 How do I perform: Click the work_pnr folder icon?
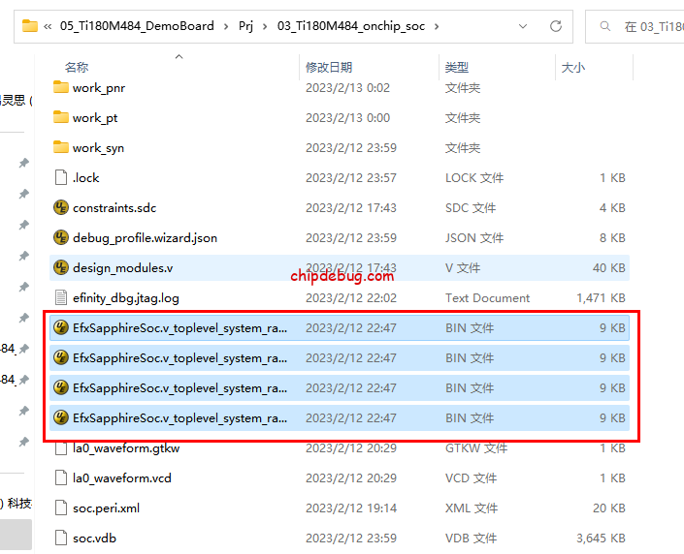(x=61, y=88)
